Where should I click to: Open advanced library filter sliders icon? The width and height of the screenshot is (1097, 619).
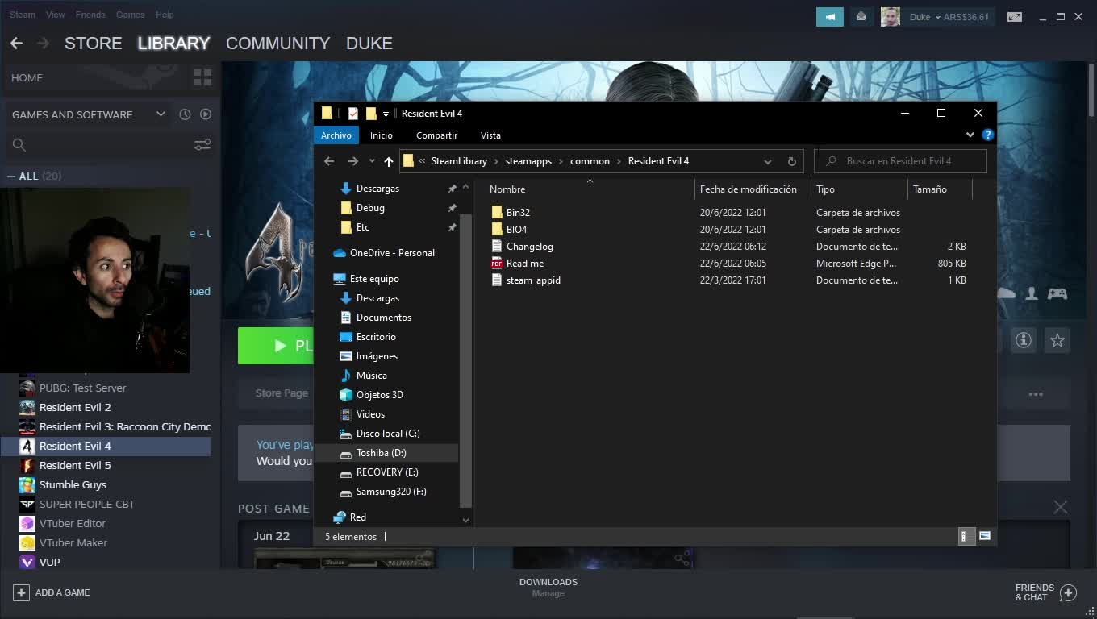pos(202,145)
